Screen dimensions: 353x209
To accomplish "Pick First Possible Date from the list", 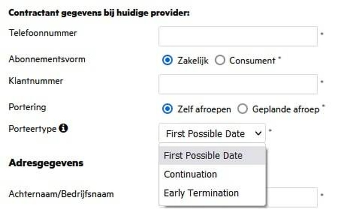I will (212, 156).
